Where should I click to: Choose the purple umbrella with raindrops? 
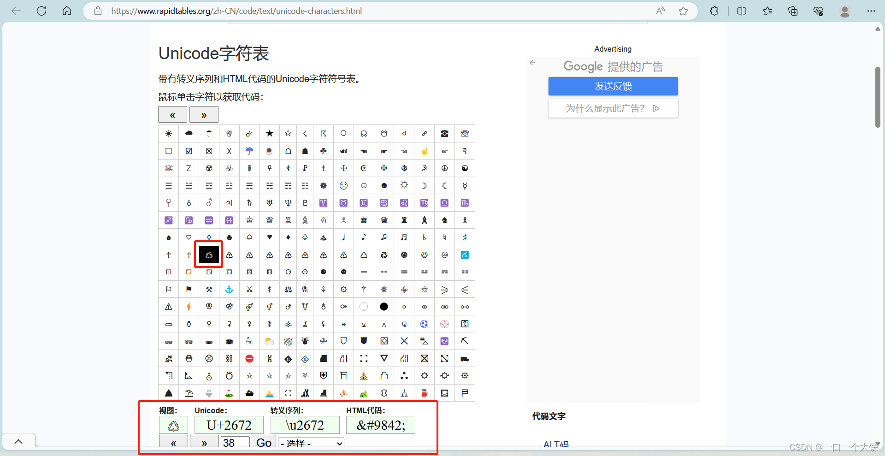click(249, 151)
